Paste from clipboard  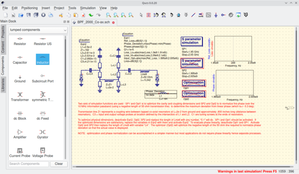click(x=76, y=15)
